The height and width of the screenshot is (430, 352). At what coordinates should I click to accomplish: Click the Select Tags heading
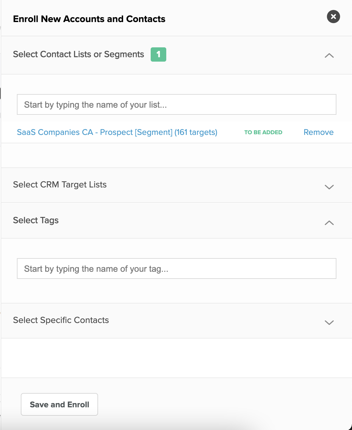click(36, 220)
